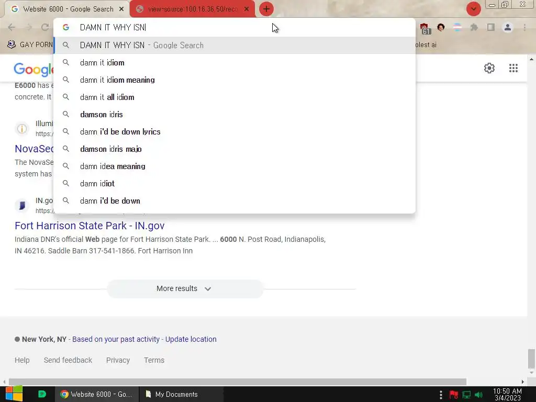Viewport: 536px width, 402px height.
Task: Click the scroll up arrow on vertical scrollbar
Action: pyautogui.click(x=531, y=59)
